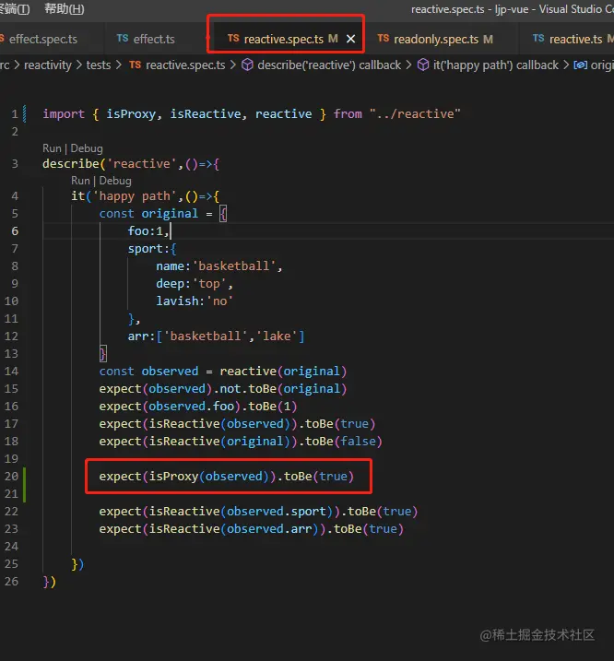Click expect(isReactive(observed)).toBe(true) line
This screenshot has width=614, height=661.
tap(237, 424)
